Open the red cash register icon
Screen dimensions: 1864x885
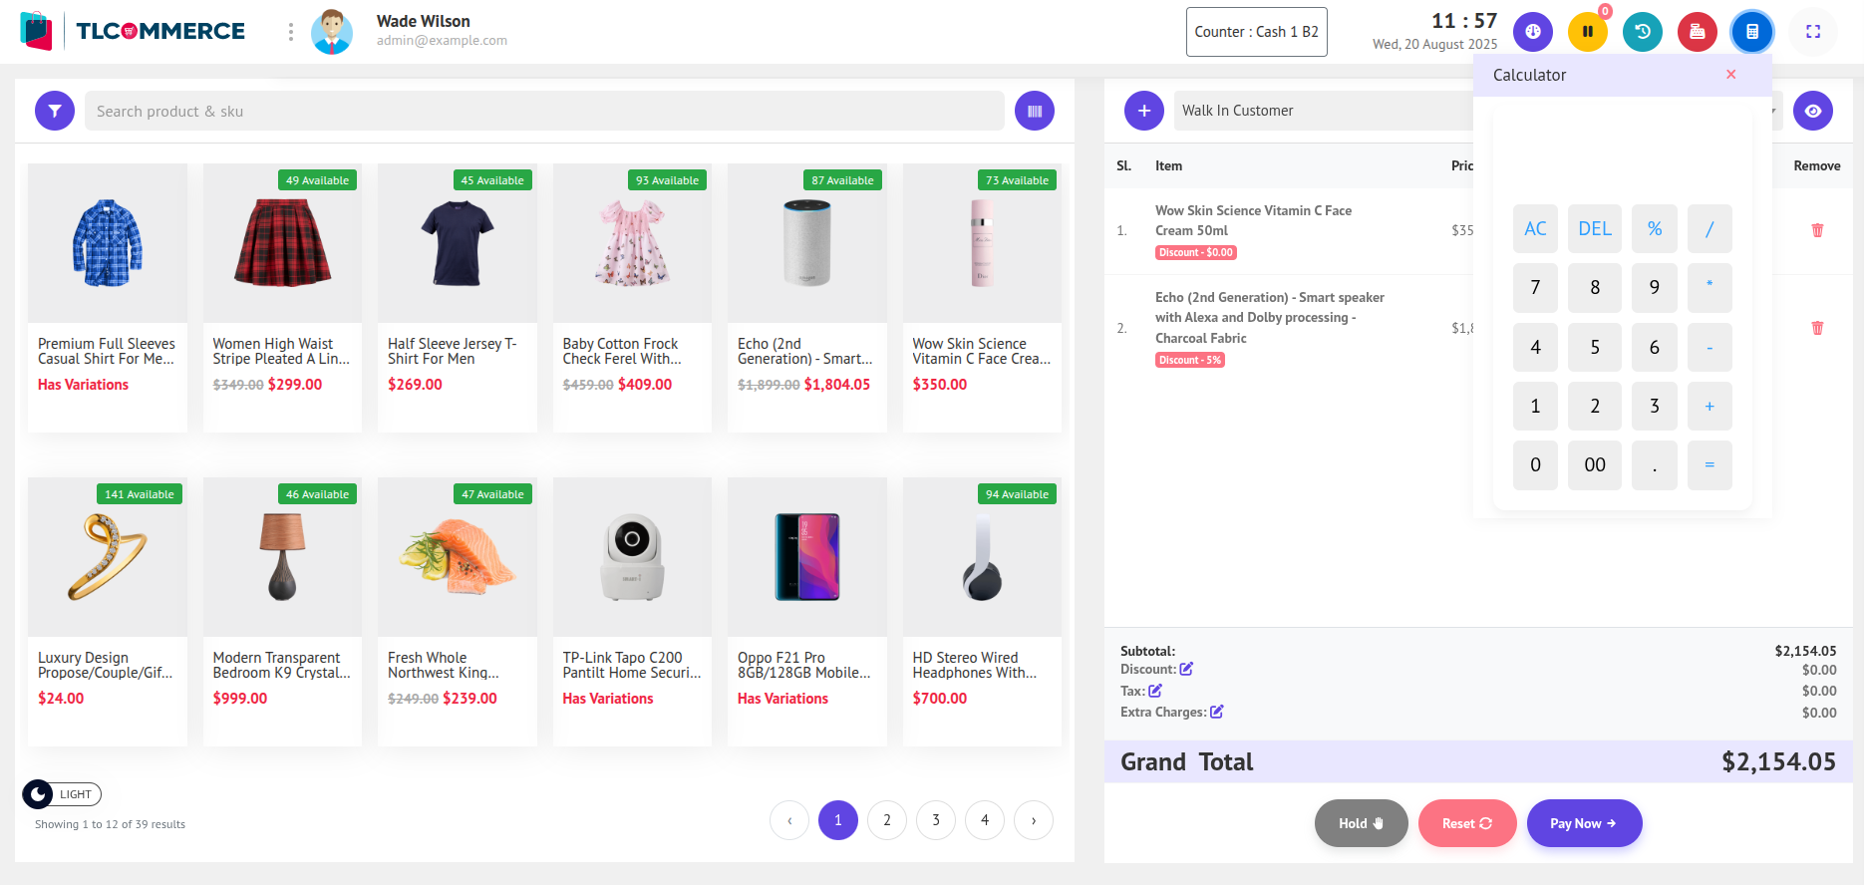1698,32
